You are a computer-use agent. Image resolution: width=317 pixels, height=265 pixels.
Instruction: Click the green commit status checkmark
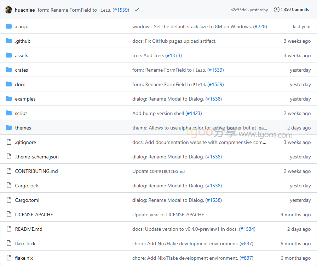point(137,10)
